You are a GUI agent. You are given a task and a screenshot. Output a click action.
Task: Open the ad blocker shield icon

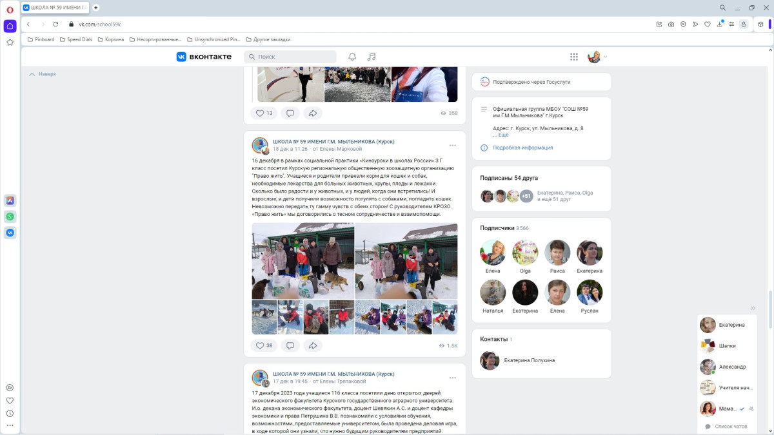pyautogui.click(x=684, y=24)
